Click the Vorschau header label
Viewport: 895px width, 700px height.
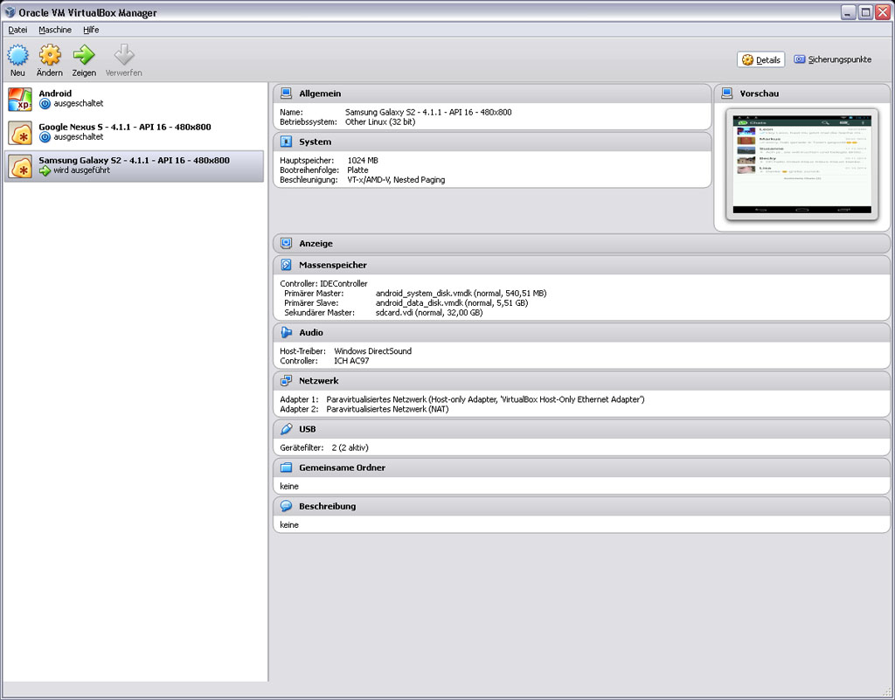click(760, 94)
